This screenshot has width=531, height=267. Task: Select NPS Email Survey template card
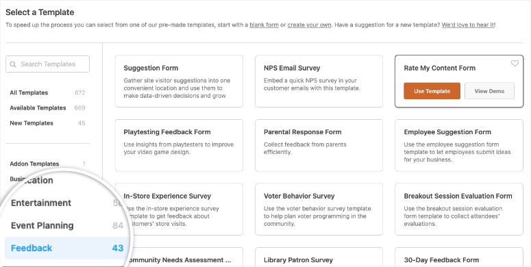click(x=319, y=81)
